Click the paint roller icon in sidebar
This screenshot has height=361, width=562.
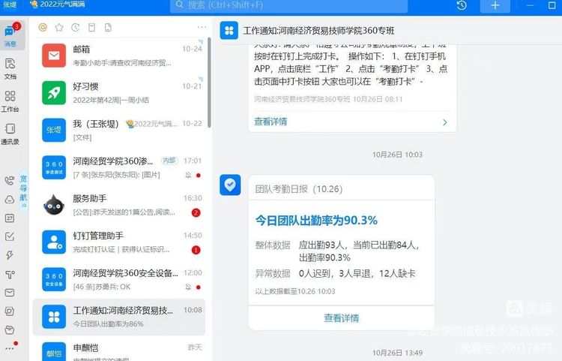pos(10,275)
